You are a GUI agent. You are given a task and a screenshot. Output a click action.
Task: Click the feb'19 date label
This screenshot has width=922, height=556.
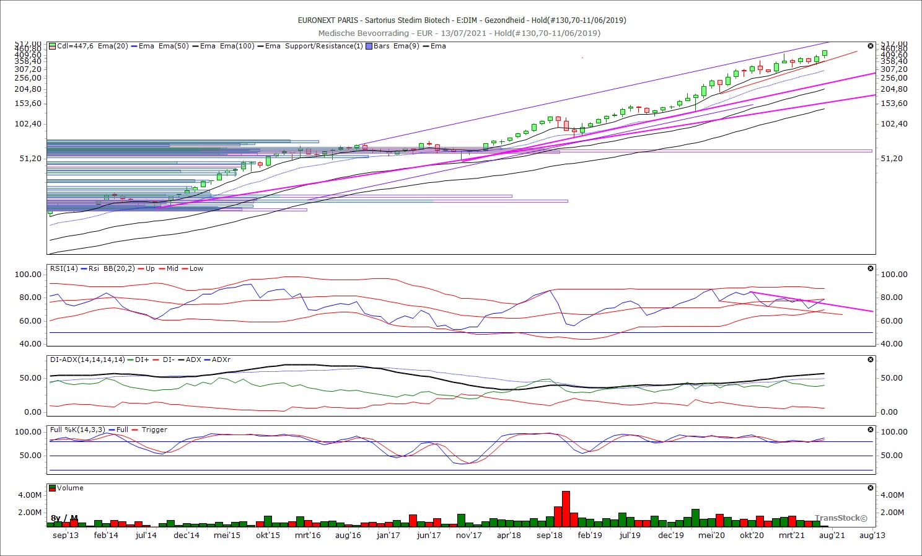tap(590, 535)
